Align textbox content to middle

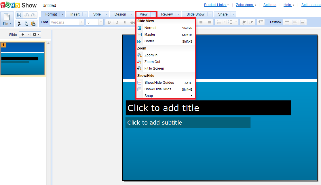(295, 22)
